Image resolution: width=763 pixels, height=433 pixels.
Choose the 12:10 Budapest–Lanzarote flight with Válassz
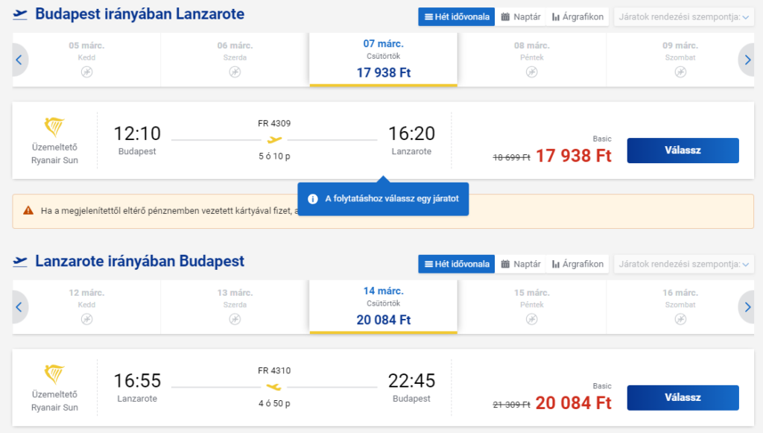click(x=683, y=151)
